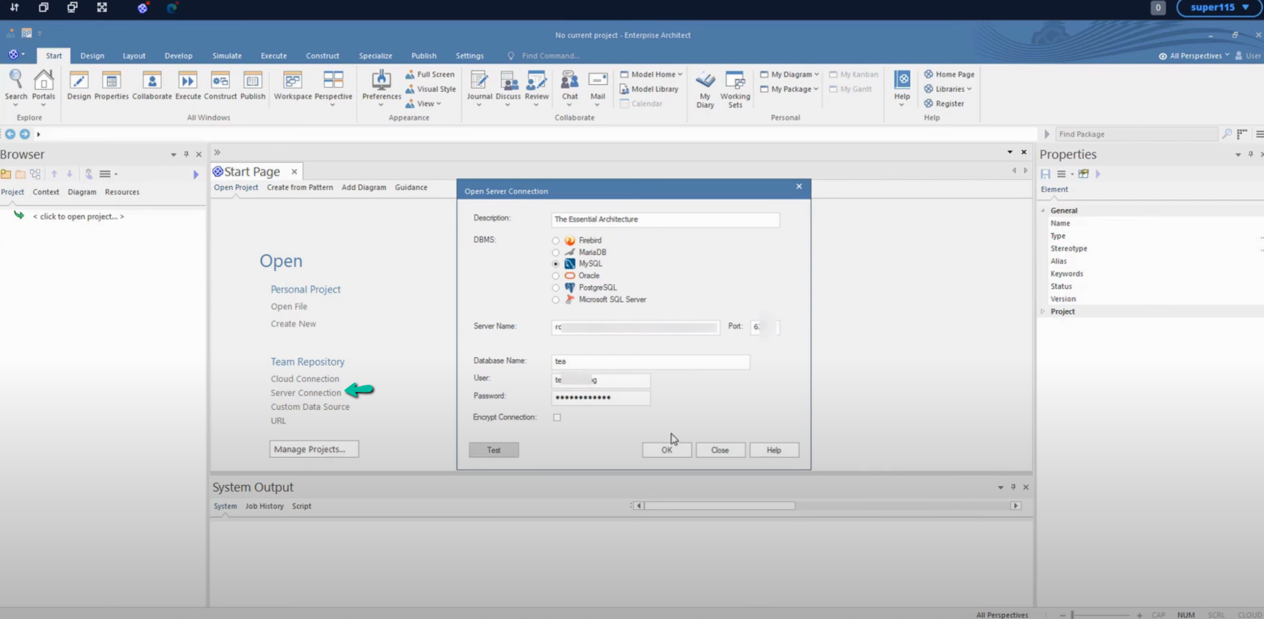
Task: Click the Test connection button
Action: [x=494, y=450]
